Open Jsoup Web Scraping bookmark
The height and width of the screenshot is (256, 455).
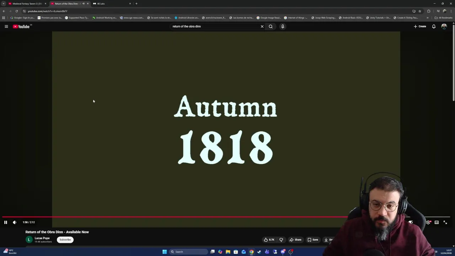coord(323,18)
